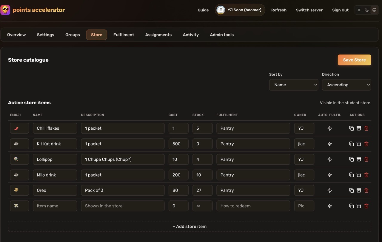This screenshot has height=242, width=382.
Task: Select system theme monitor icon
Action: [374, 10]
